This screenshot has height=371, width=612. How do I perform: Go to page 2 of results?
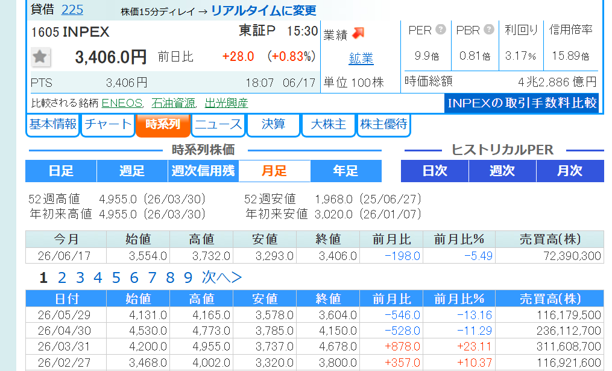(62, 277)
